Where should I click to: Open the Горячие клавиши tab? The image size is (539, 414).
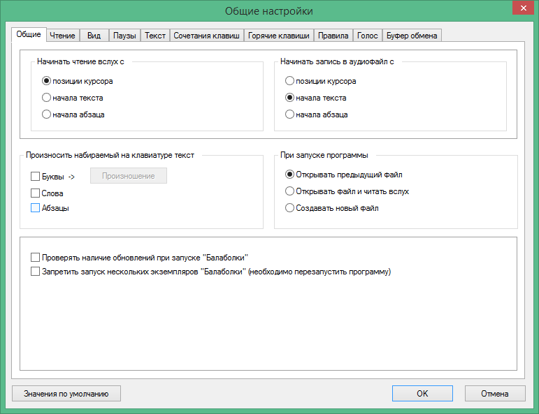tap(279, 35)
